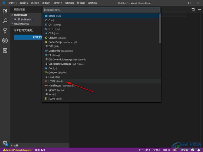Viewport: 203px width, 152px height.
Task: Open the 文件(F) menu
Action: point(12,3)
